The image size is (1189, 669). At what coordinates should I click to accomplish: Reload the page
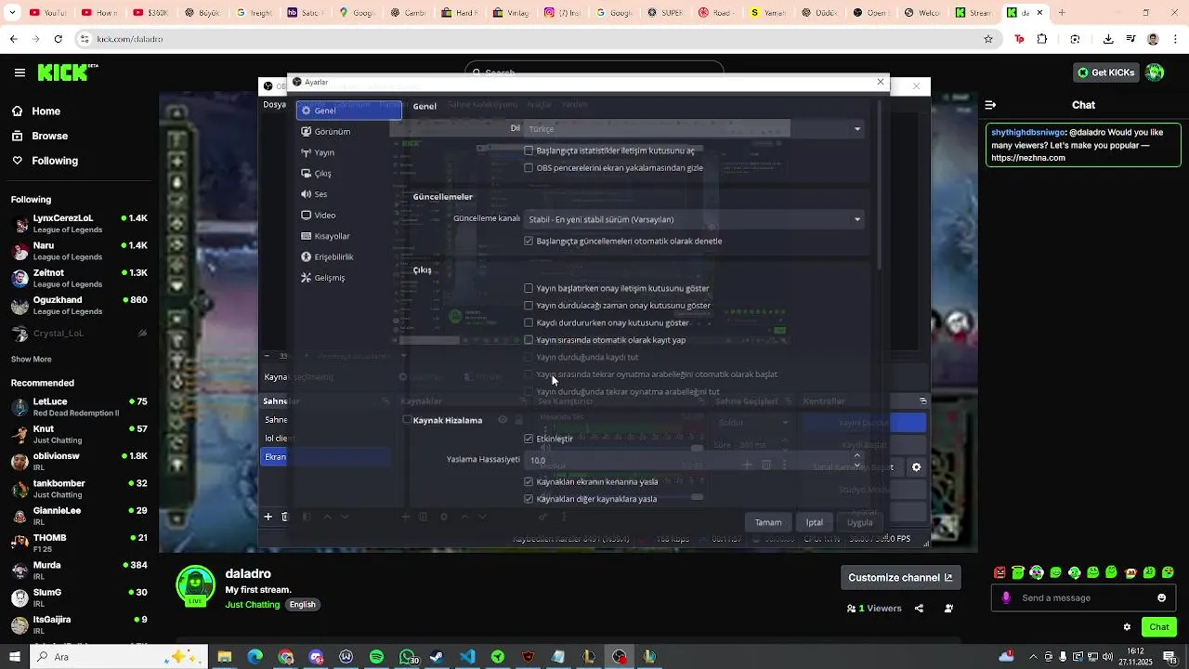pyautogui.click(x=58, y=39)
